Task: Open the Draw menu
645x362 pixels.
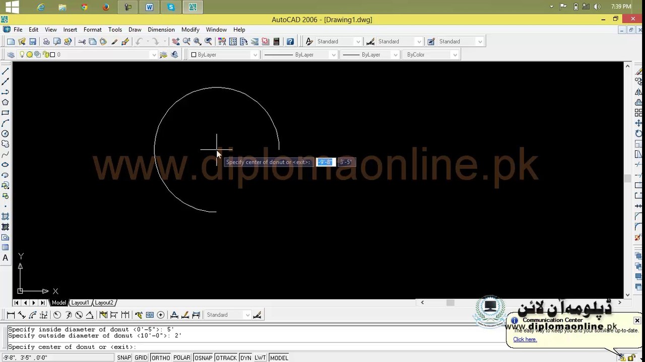Action: tap(135, 30)
